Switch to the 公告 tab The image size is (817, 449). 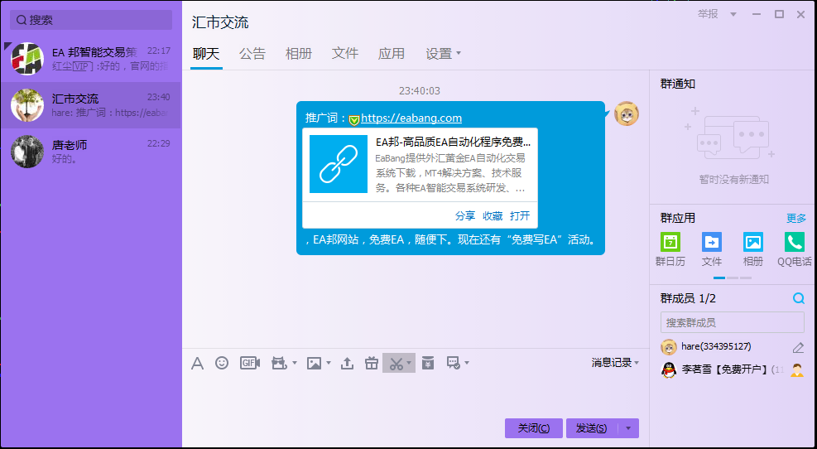[252, 53]
